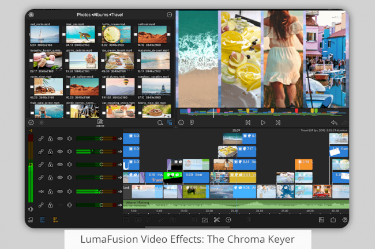
Task: Hide the top track with its eye icon
Action: coord(60,139)
